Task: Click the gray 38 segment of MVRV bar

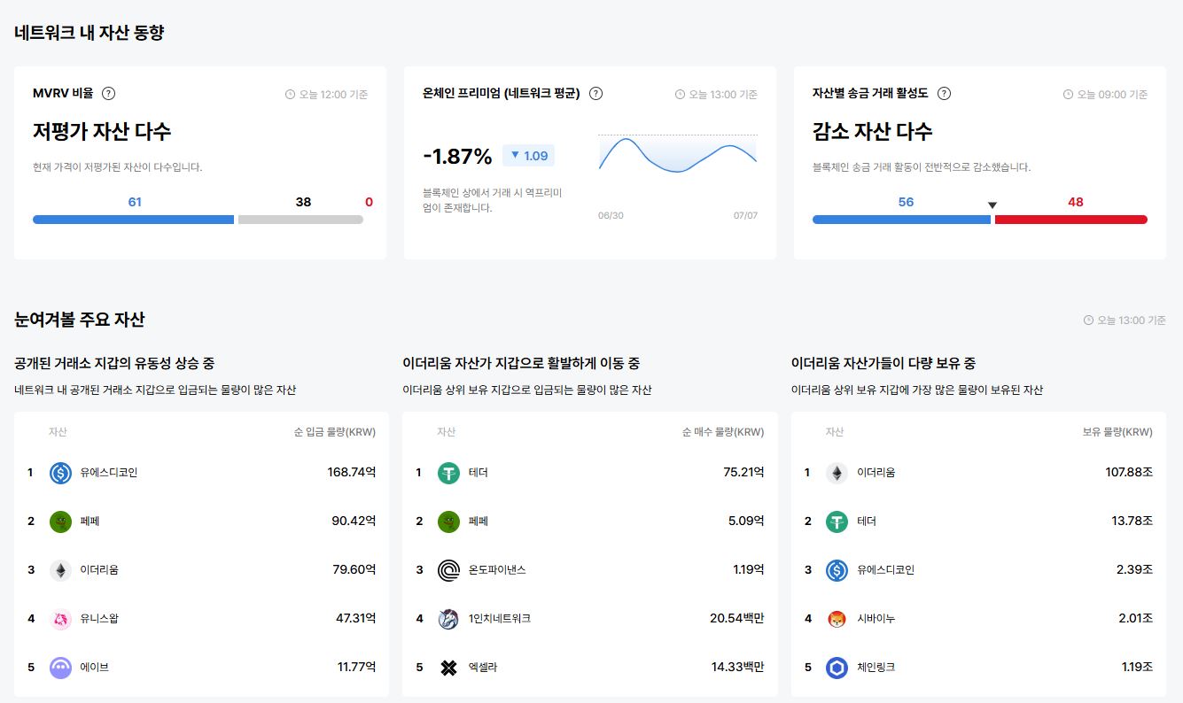Action: click(x=301, y=220)
